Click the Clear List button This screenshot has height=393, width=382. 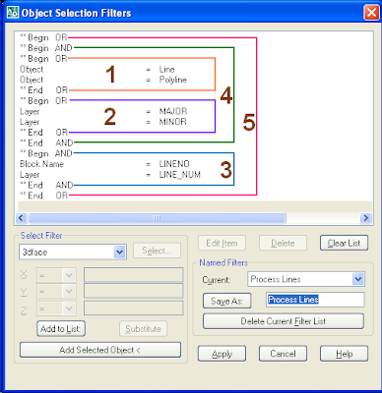click(344, 243)
